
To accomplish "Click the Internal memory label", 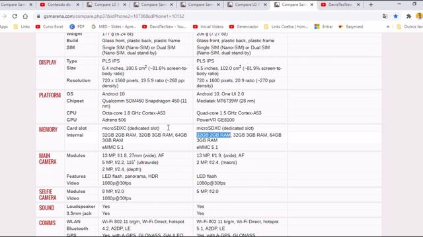I will point(75,135).
